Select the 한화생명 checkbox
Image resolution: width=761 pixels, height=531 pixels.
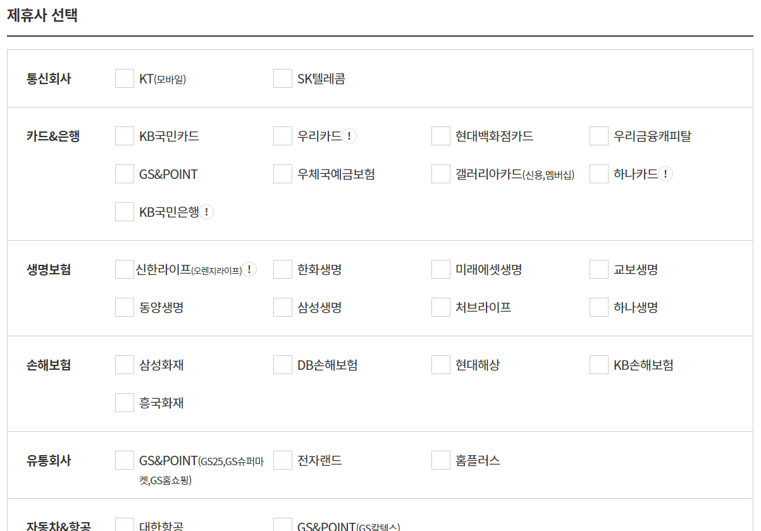(x=283, y=269)
